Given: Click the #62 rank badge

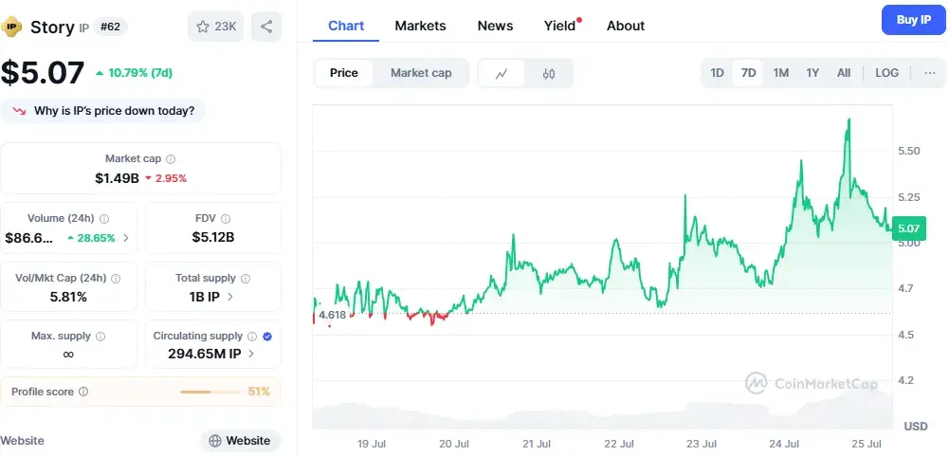Looking at the screenshot, I should coord(110,27).
